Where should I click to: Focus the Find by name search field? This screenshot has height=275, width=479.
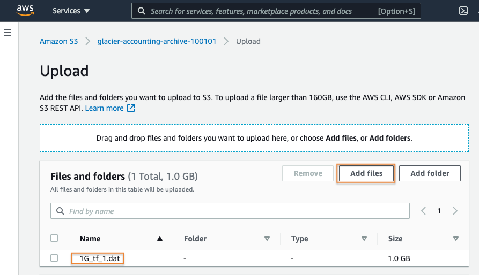click(x=230, y=211)
